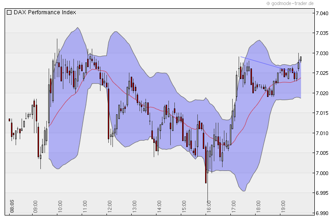Screen dimensions: 335x221
Task: Click the 14:00 time axis label
Action: coord(159,207)
